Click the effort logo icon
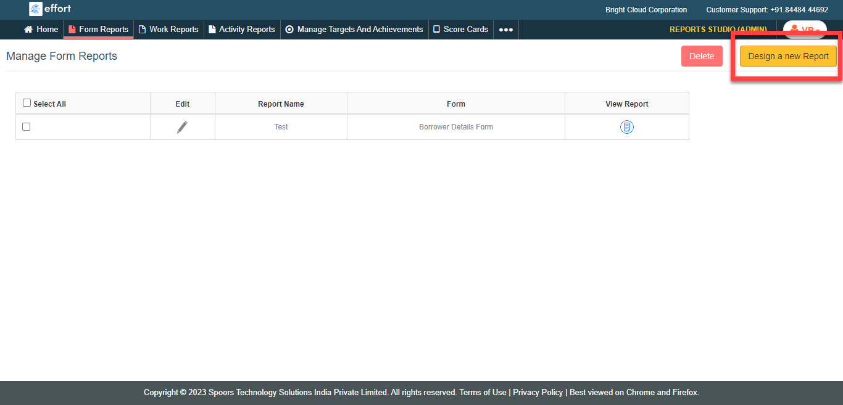The height and width of the screenshot is (405, 843). click(36, 9)
